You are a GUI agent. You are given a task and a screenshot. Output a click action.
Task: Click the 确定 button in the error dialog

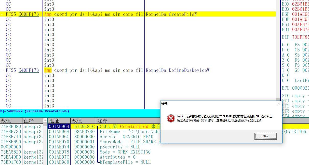(266, 136)
